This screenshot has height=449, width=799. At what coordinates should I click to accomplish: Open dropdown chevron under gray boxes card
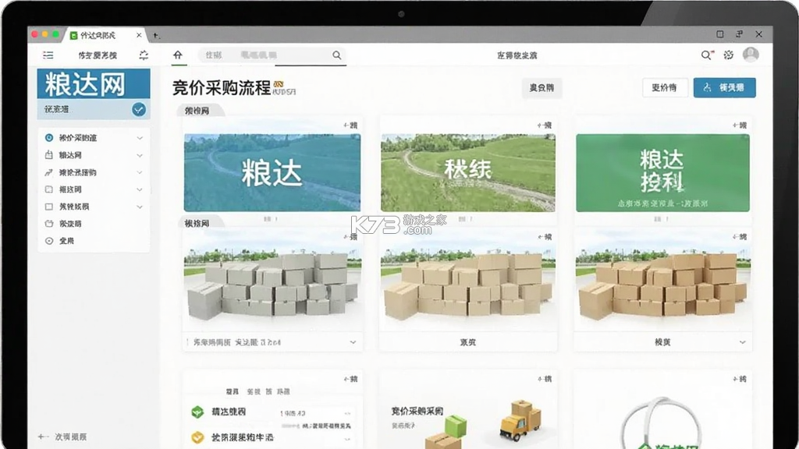[353, 343]
